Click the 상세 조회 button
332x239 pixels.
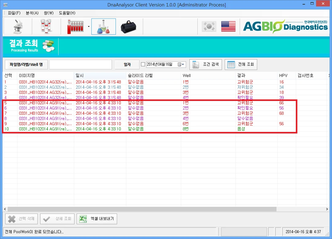pyautogui.click(x=57, y=219)
